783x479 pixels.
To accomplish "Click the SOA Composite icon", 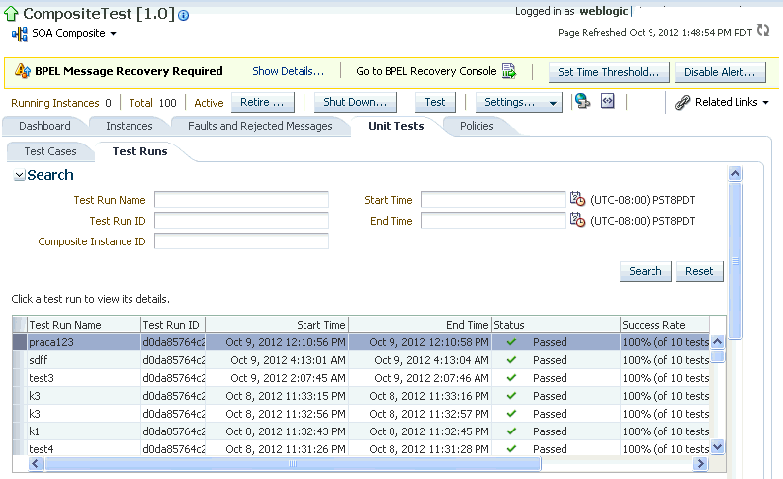I will pyautogui.click(x=19, y=34).
